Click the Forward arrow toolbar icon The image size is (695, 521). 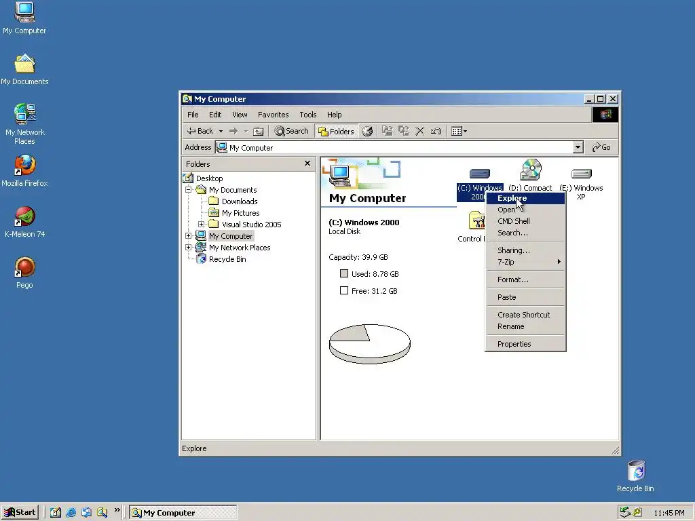point(233,131)
